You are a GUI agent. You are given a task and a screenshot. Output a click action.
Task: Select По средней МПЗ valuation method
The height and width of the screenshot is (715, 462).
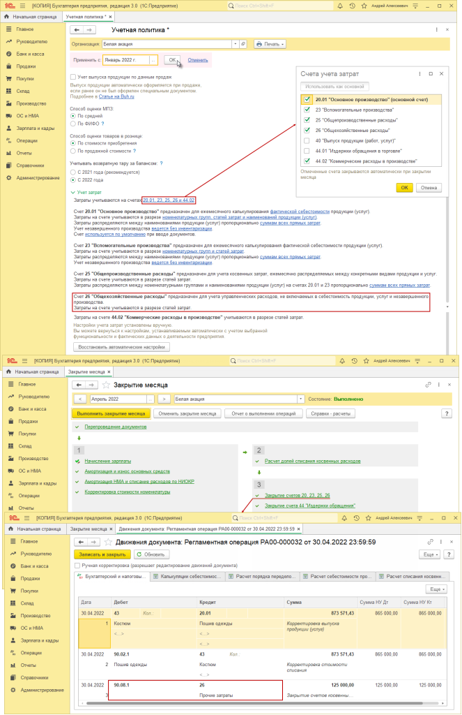pyautogui.click(x=73, y=116)
